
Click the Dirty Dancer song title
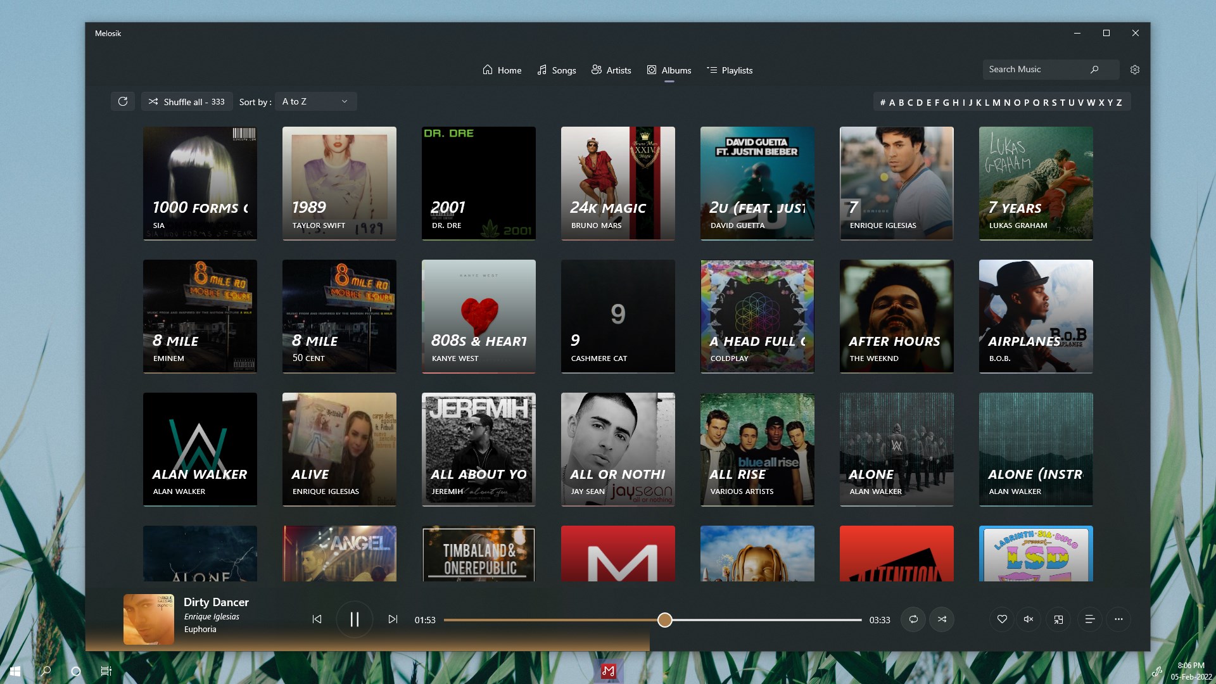click(216, 602)
